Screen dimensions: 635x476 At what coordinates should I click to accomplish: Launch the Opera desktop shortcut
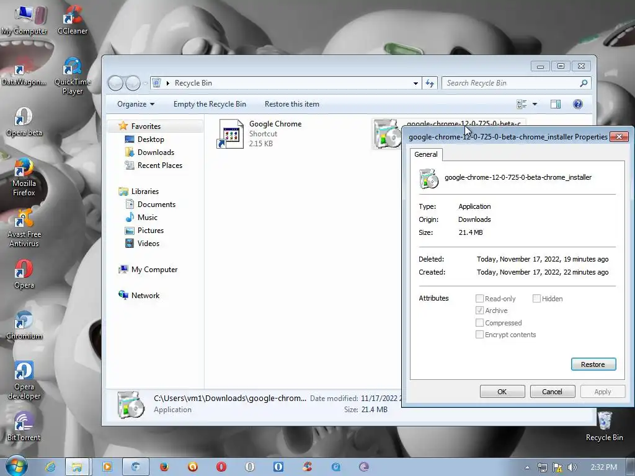pyautogui.click(x=24, y=275)
